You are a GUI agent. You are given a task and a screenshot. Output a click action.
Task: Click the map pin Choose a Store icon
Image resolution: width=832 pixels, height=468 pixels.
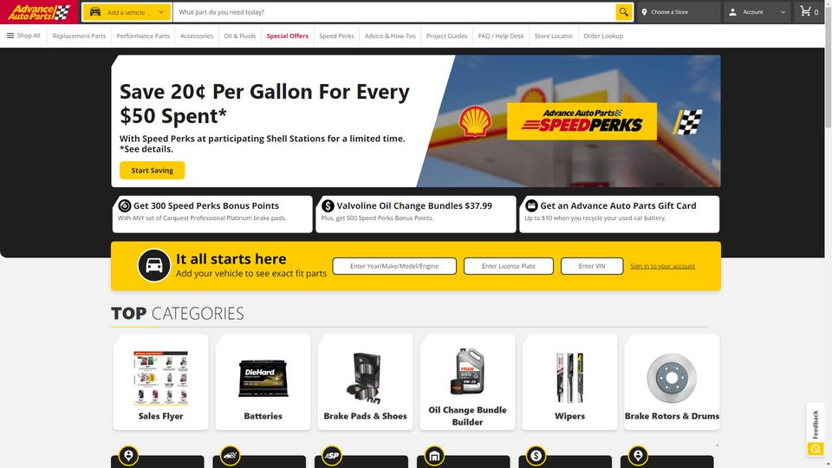click(x=644, y=11)
